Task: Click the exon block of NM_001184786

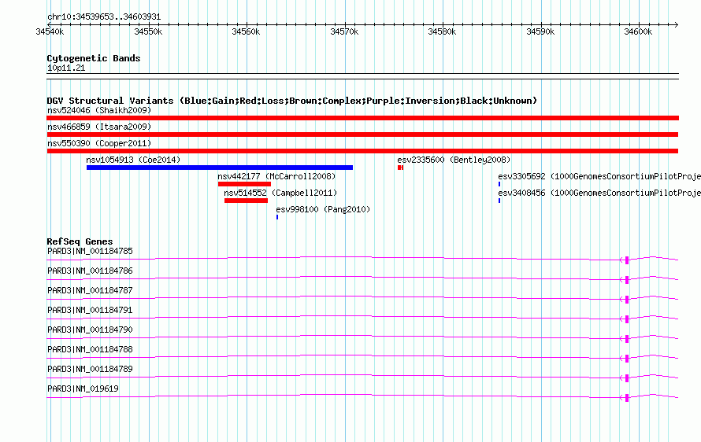Action: (627, 279)
